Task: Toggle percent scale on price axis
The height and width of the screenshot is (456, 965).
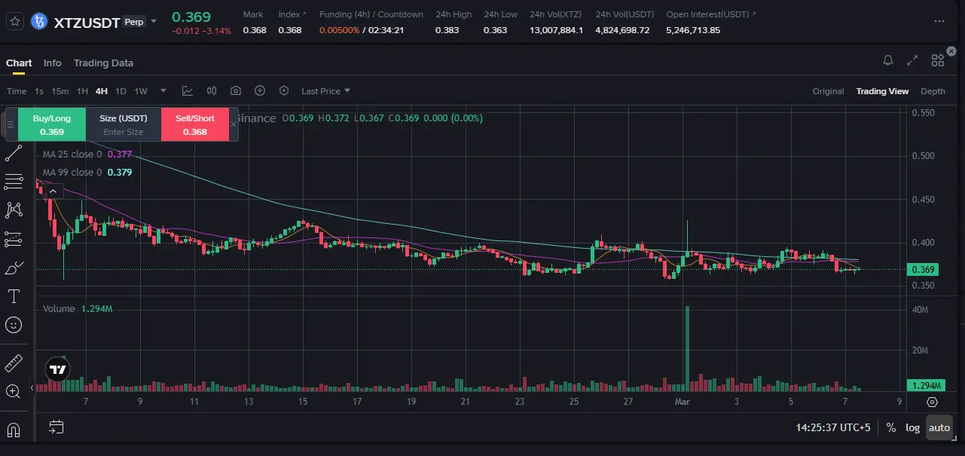Action: (x=891, y=427)
